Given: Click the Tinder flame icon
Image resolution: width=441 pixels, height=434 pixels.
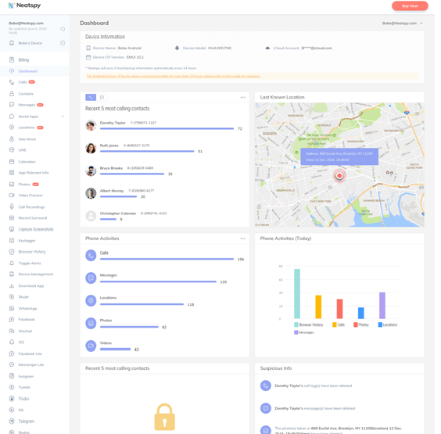Looking at the screenshot, I should click(x=12, y=399).
